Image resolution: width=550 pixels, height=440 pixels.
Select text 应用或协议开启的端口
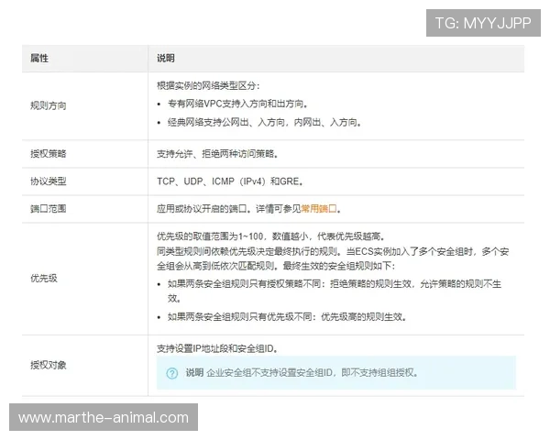(x=203, y=209)
